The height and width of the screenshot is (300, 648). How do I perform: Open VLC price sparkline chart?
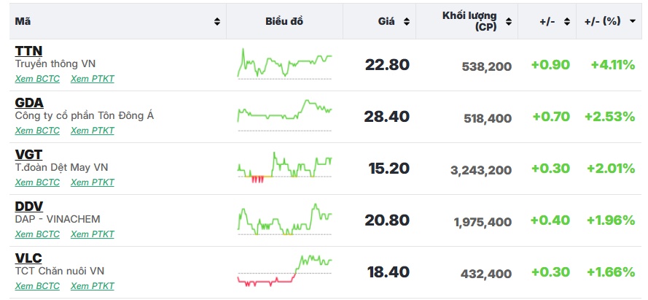point(284,271)
